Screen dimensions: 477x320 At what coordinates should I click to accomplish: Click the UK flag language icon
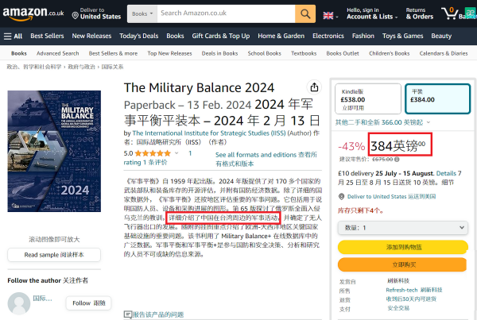329,15
